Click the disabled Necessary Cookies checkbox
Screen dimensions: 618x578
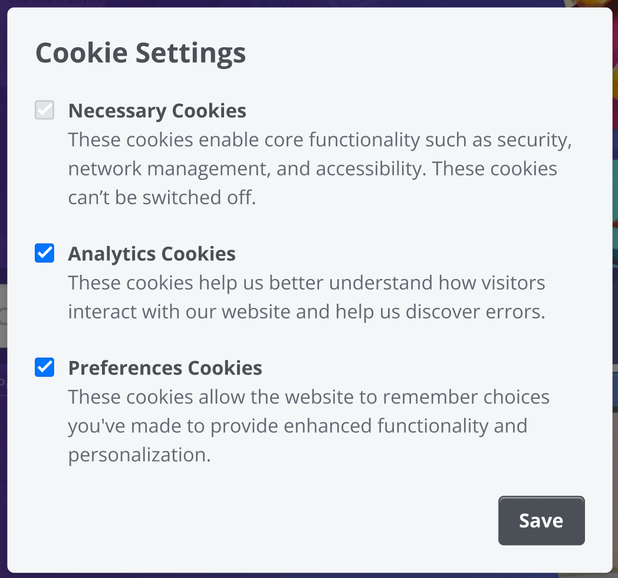click(45, 110)
